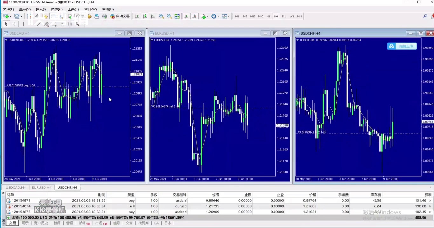Viewport: 434px width, 228px height.
Task: Open the 日志 terminal tab
Action: coord(168,223)
